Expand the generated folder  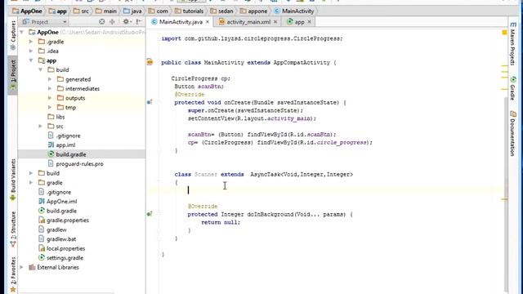click(50, 79)
